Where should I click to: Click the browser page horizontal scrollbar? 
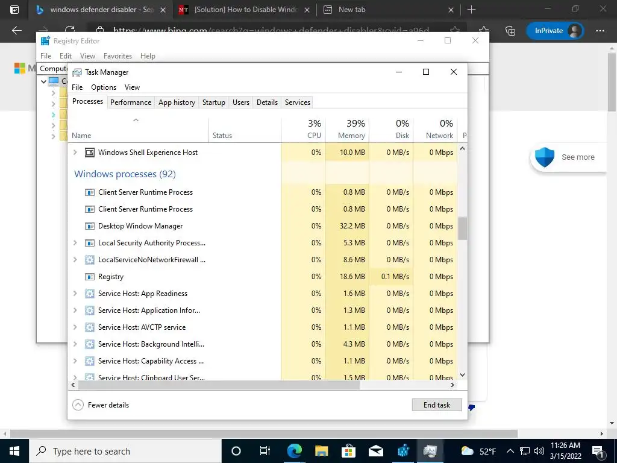tap(264, 434)
